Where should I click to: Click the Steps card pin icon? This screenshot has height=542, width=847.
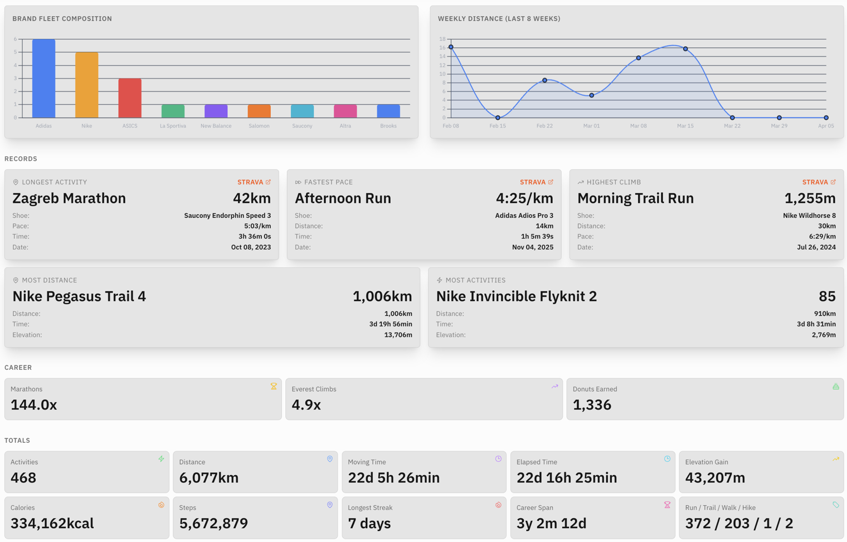[x=330, y=505]
